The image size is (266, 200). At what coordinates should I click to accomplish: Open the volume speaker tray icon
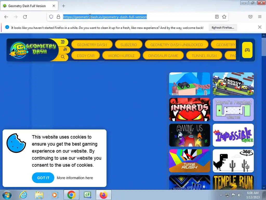coord(240,195)
